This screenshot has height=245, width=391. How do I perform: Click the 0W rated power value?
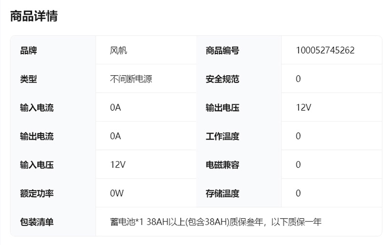pyautogui.click(x=117, y=194)
